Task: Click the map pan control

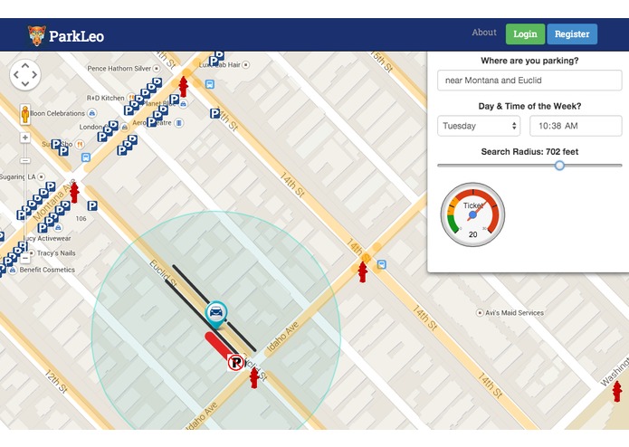Action: (x=25, y=74)
